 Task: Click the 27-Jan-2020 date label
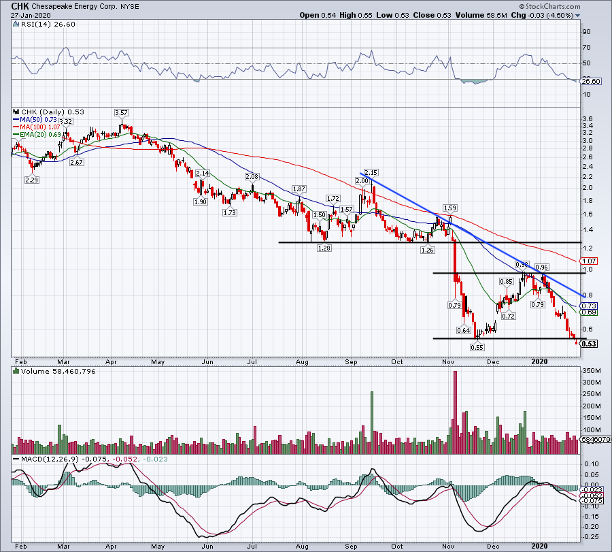[x=31, y=16]
